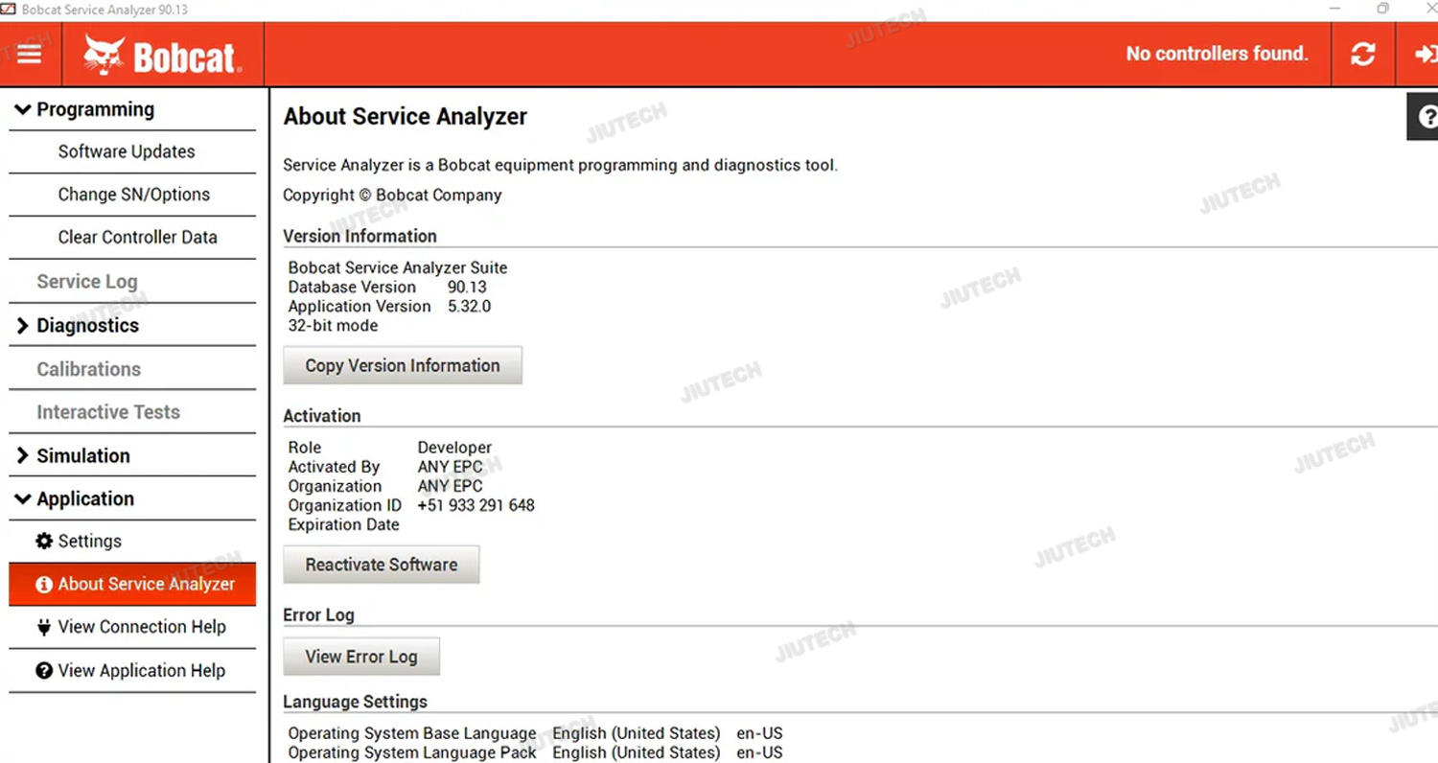Restore down the application window
This screenshot has height=763, width=1438.
[1382, 9]
